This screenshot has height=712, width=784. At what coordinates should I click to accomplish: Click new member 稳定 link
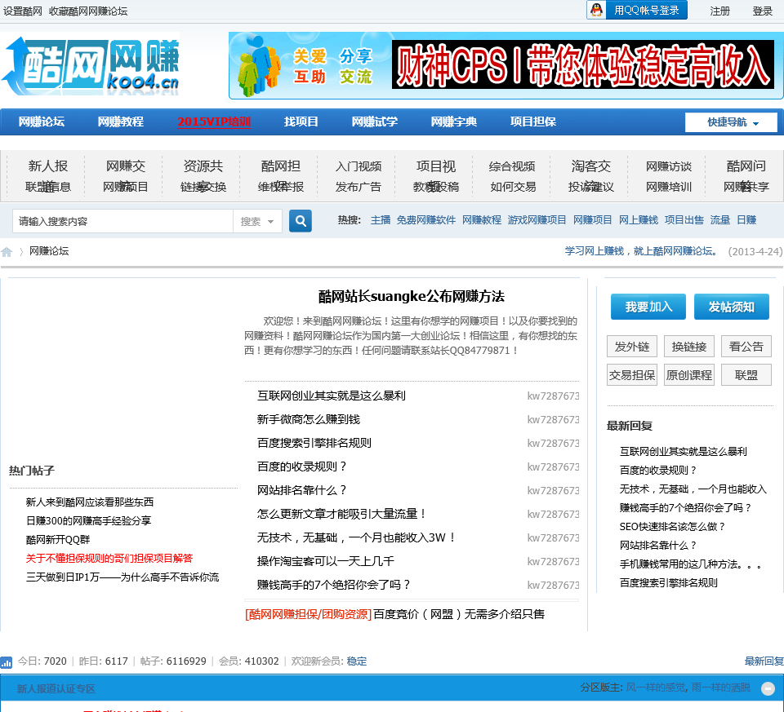[x=357, y=661]
